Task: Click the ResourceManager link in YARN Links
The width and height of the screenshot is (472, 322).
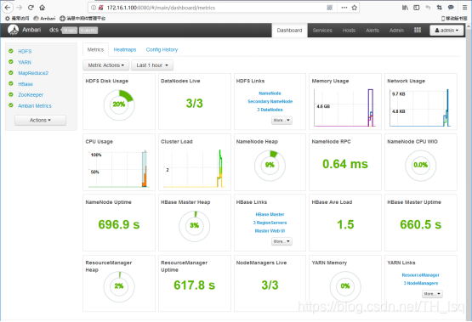Action: (420, 274)
